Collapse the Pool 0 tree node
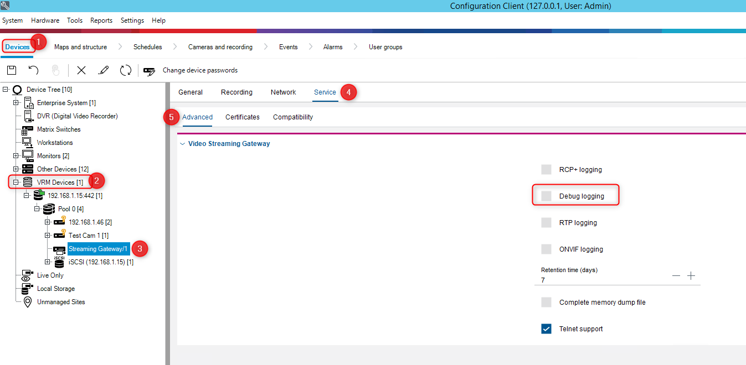Viewport: 746px width, 365px height. (37, 209)
